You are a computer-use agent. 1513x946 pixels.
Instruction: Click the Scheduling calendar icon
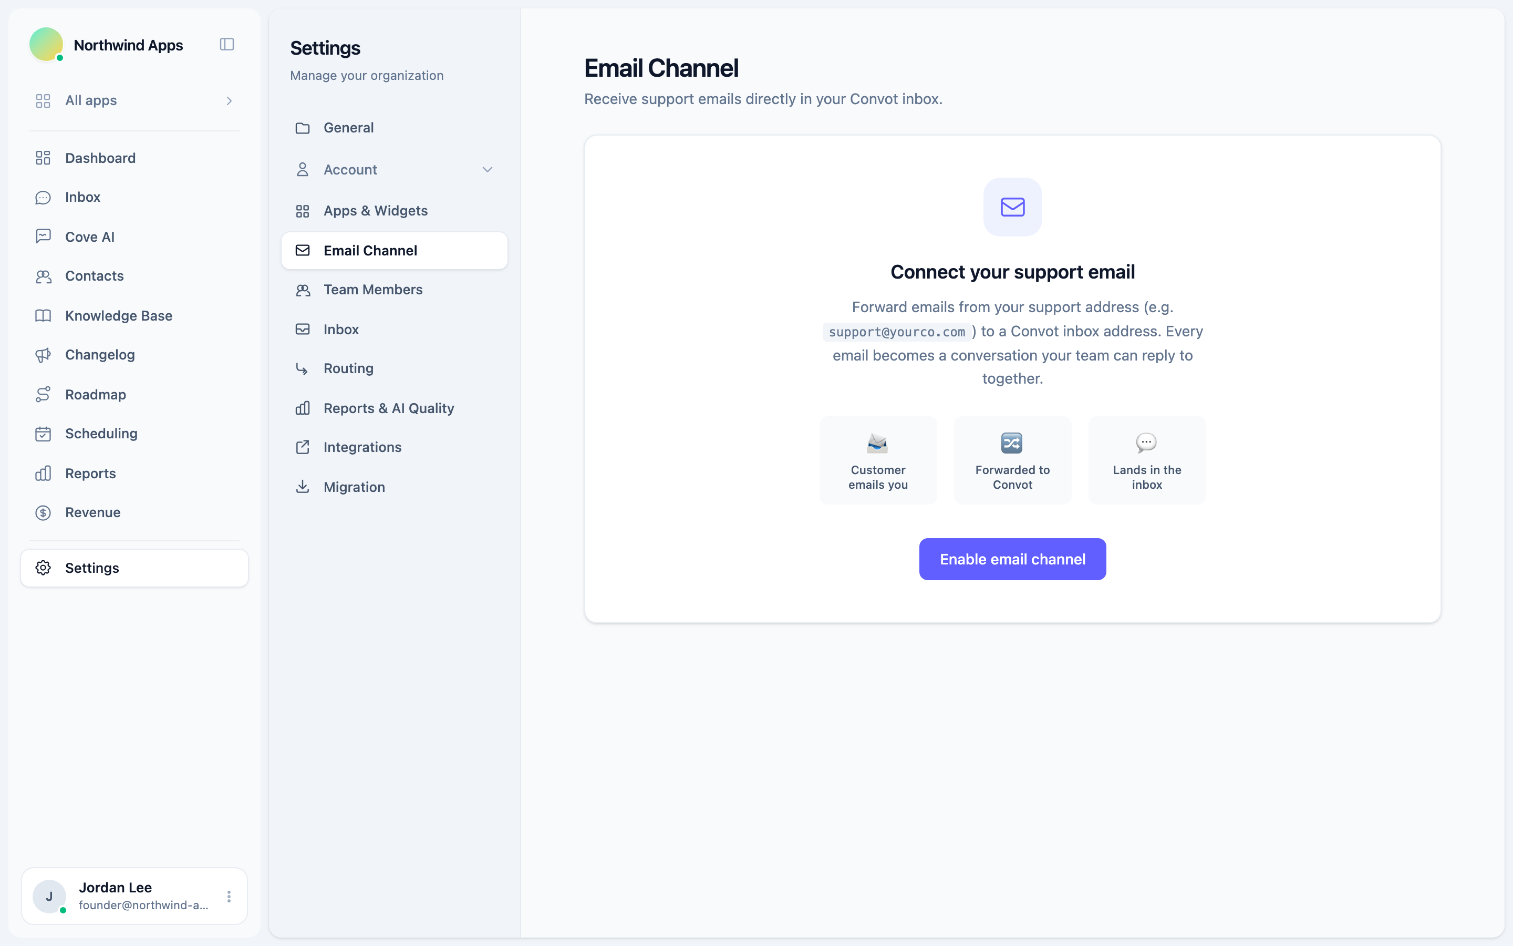click(43, 434)
